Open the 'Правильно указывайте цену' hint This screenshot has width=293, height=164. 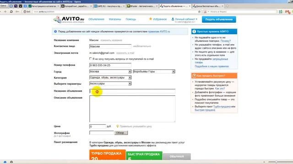click(x=136, y=127)
